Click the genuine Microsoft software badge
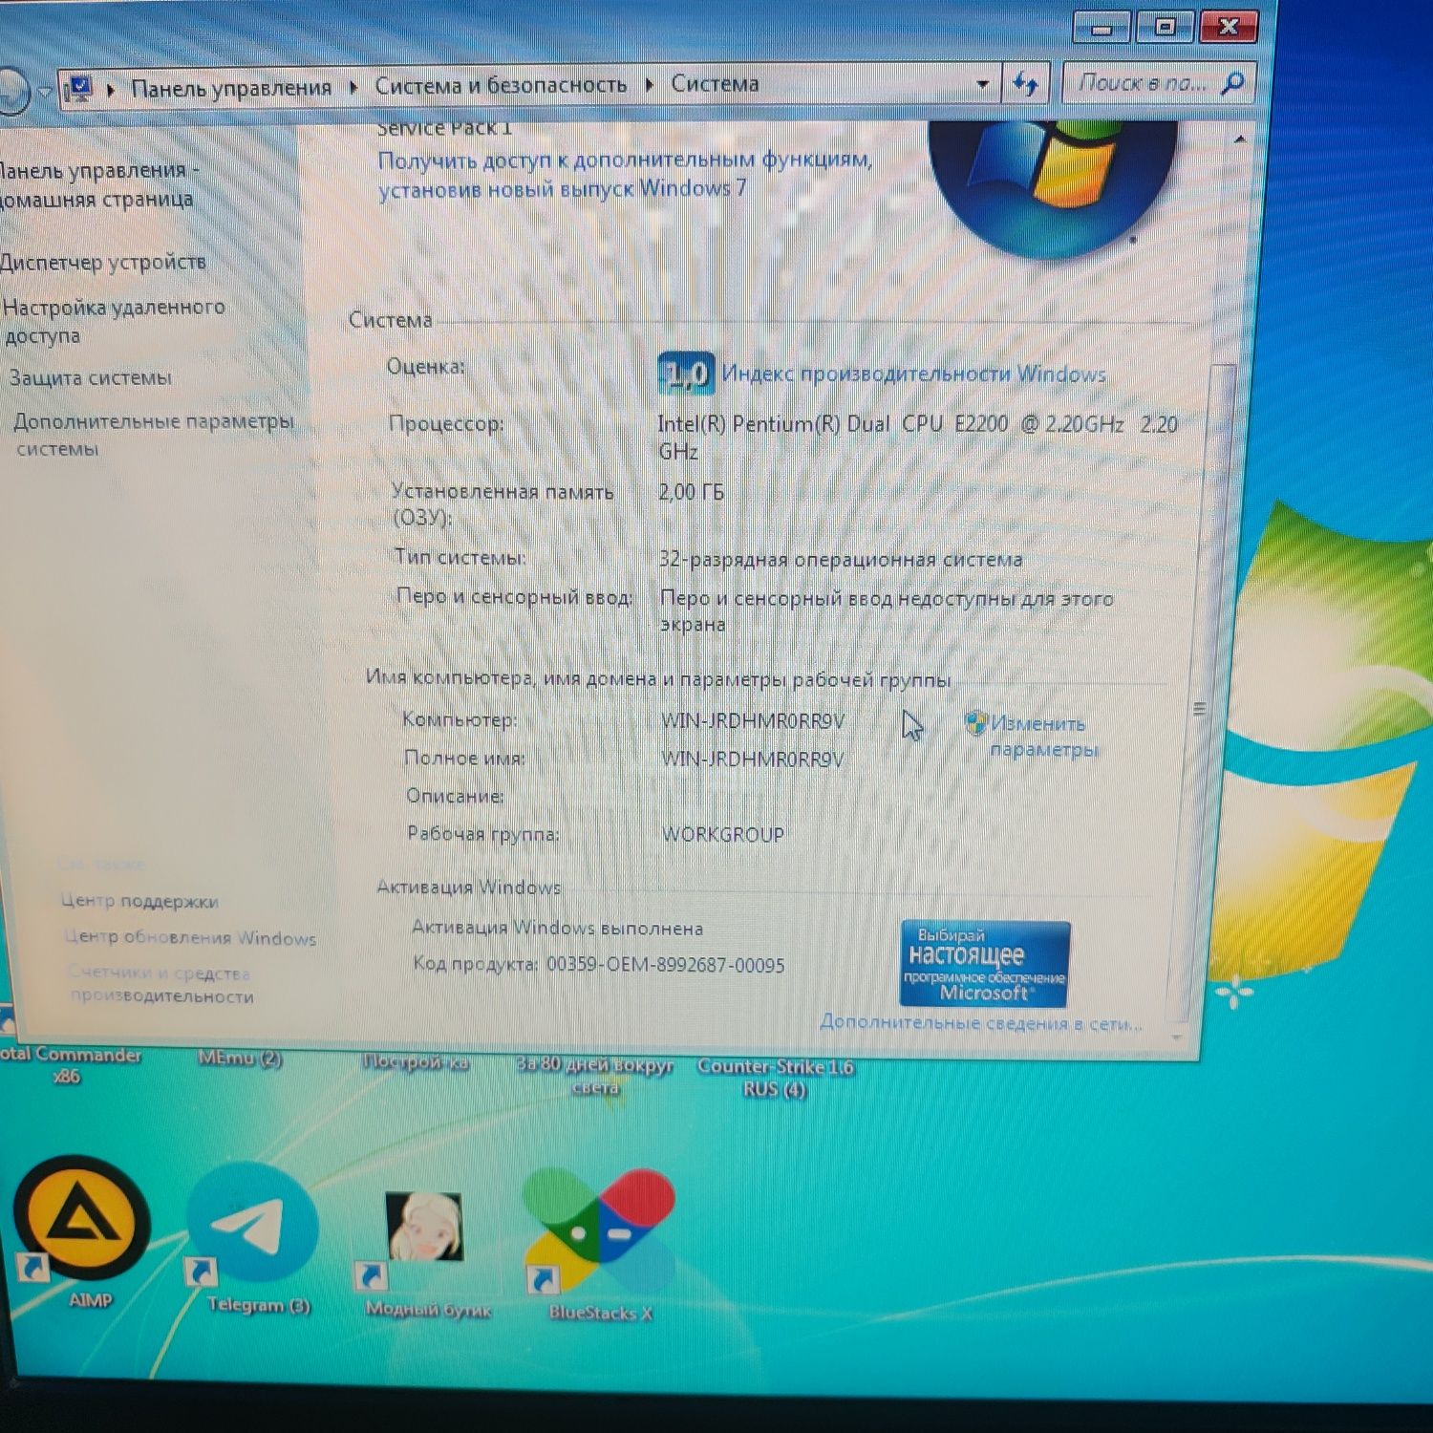This screenshot has width=1433, height=1433. [985, 963]
